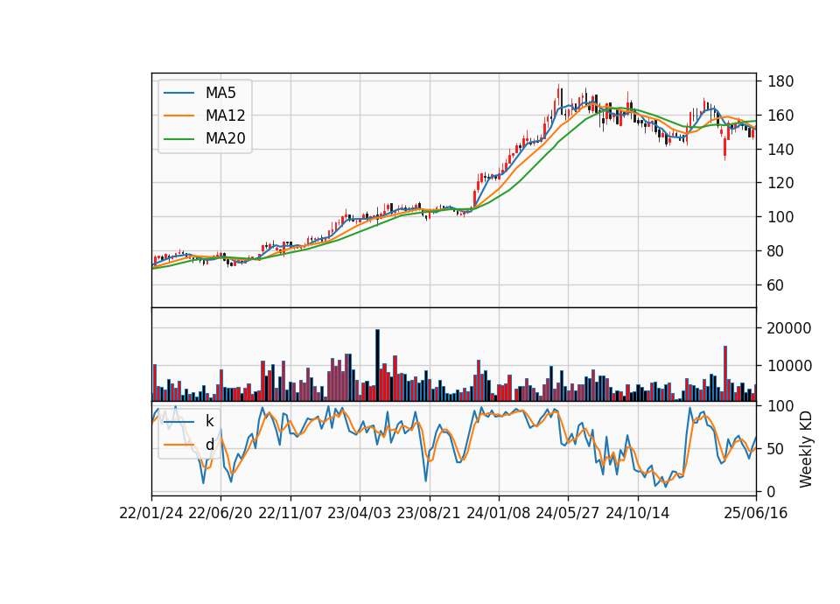Click the MA20 legend label

[x=225, y=138]
